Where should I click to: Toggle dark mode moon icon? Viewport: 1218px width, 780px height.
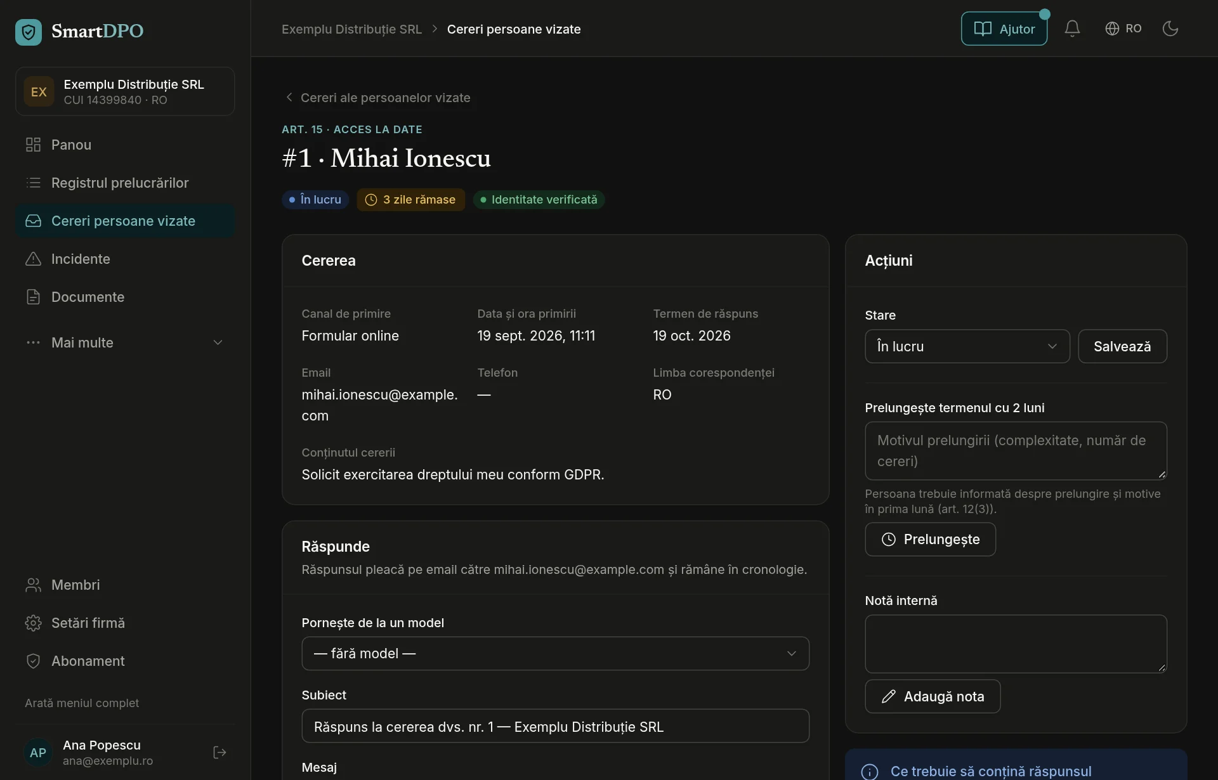[x=1170, y=29]
